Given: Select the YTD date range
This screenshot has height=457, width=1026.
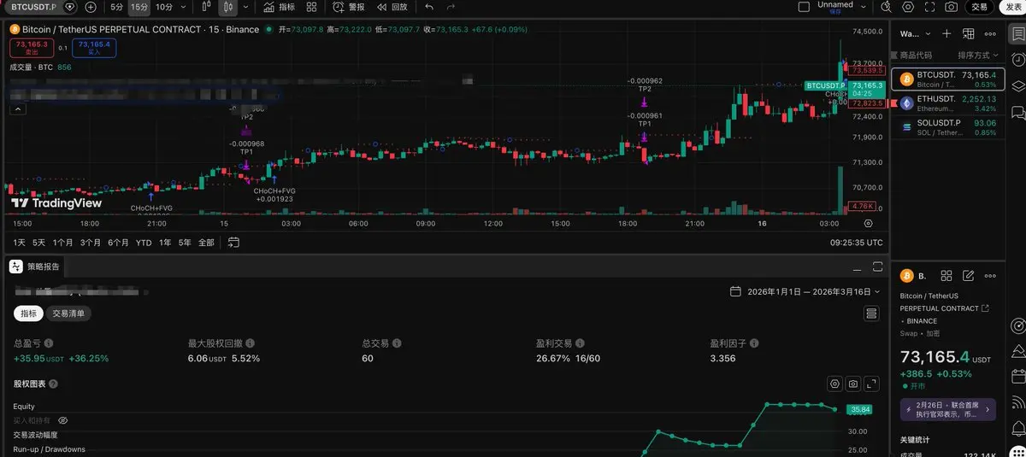Looking at the screenshot, I should pos(144,243).
